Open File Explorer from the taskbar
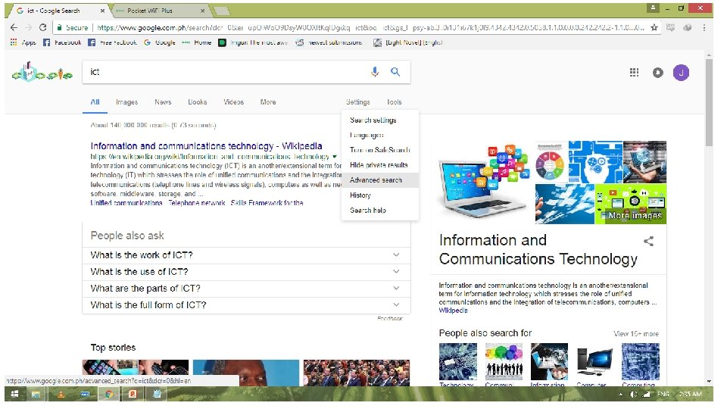 (36, 394)
